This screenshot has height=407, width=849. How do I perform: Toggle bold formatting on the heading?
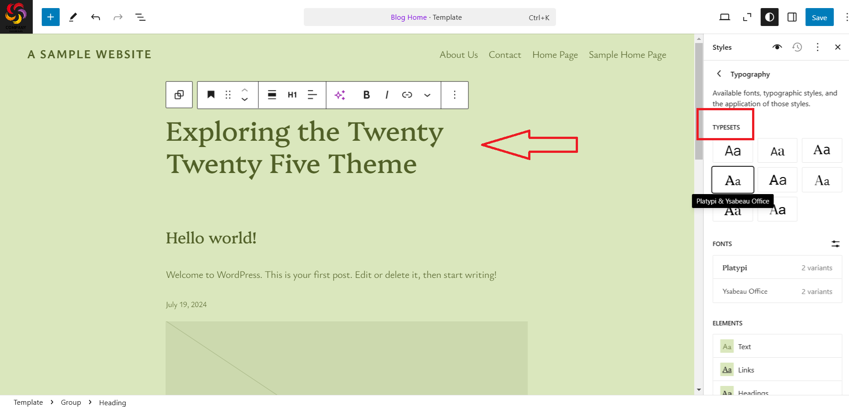[366, 95]
